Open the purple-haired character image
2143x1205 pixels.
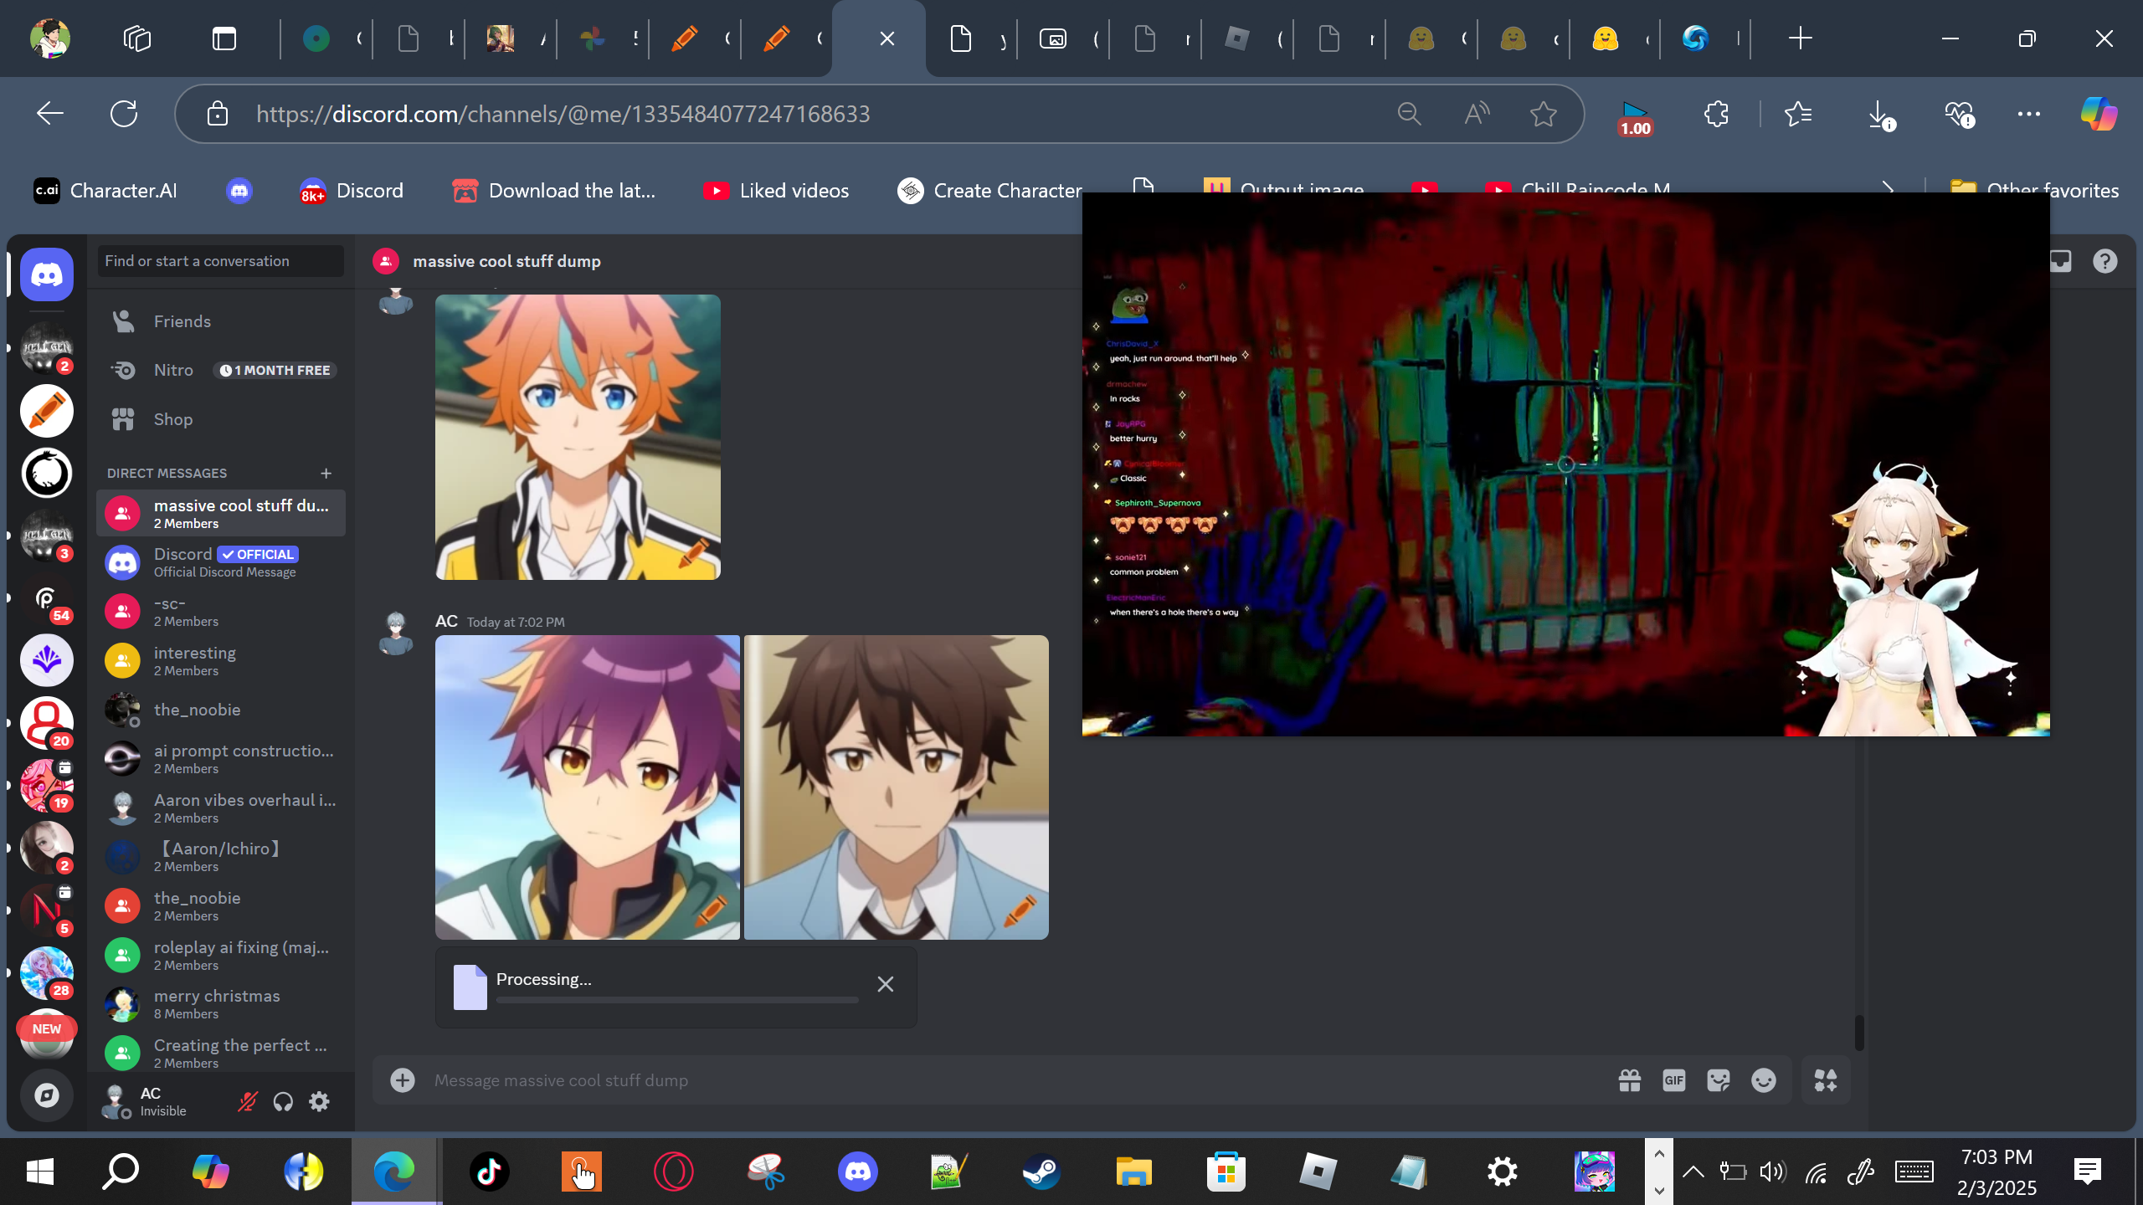pos(588,787)
